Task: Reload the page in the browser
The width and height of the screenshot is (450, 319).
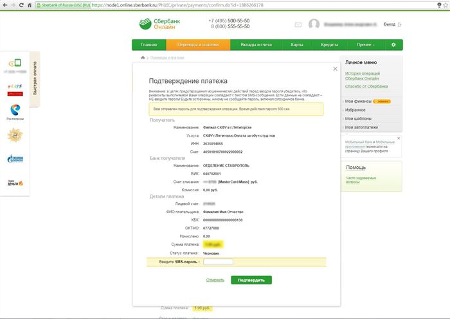Action: [21, 5]
